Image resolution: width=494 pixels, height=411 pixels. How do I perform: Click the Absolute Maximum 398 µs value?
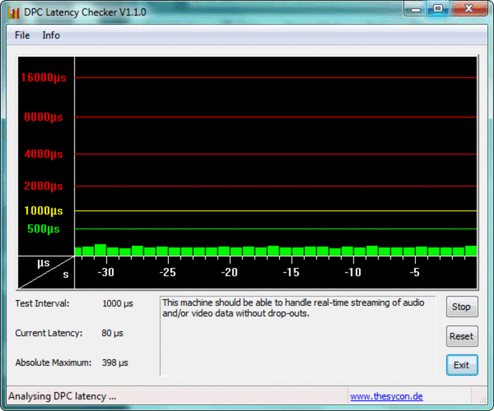115,362
